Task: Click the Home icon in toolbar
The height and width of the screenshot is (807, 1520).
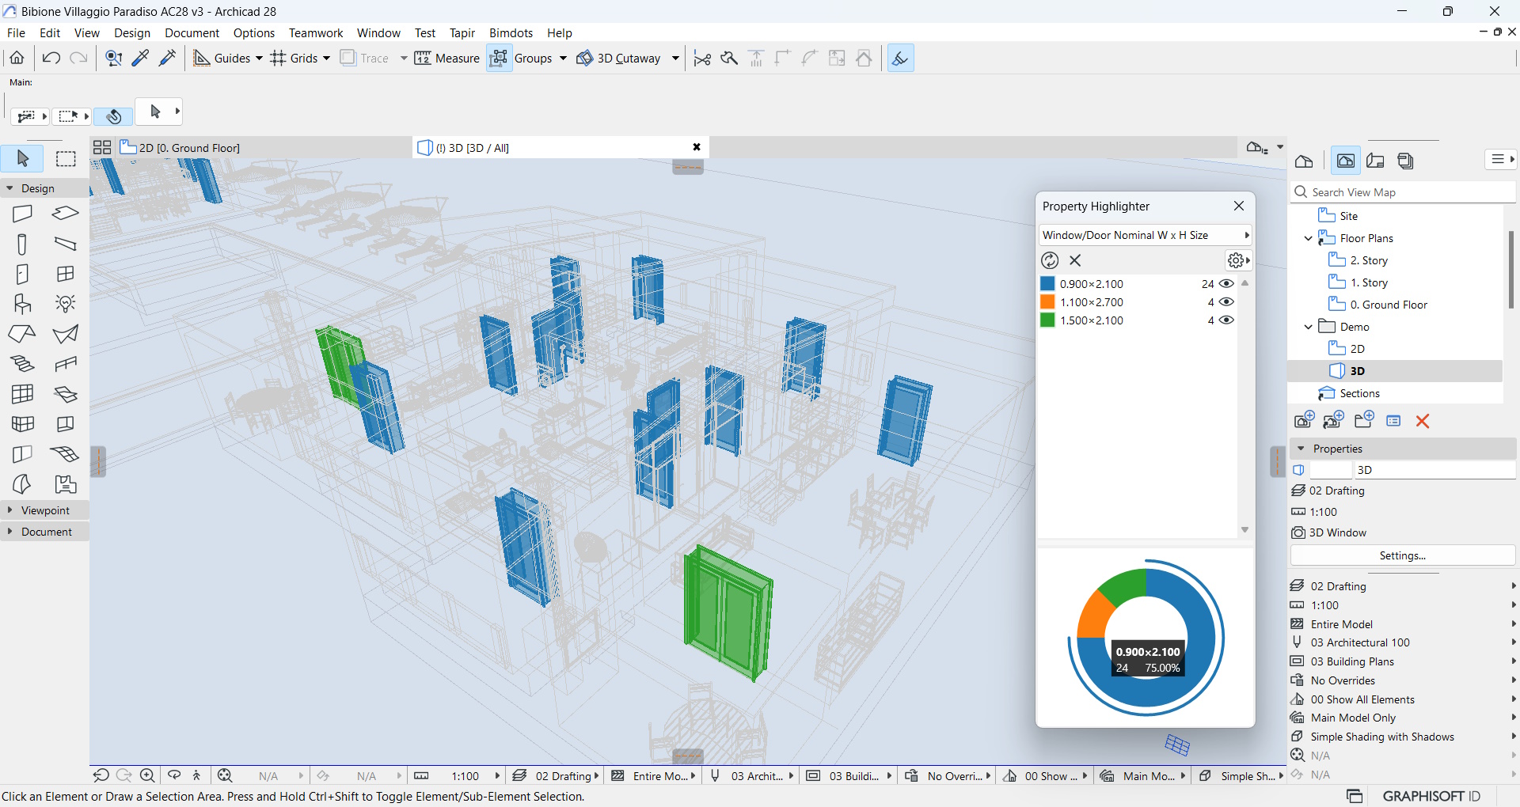Action: (x=17, y=59)
